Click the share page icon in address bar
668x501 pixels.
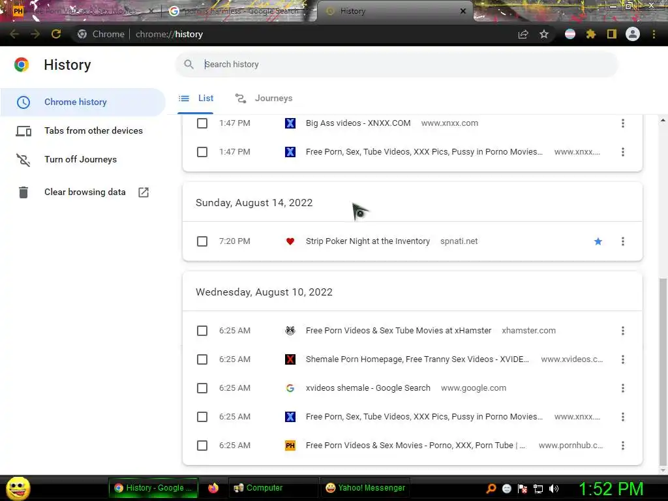(523, 35)
